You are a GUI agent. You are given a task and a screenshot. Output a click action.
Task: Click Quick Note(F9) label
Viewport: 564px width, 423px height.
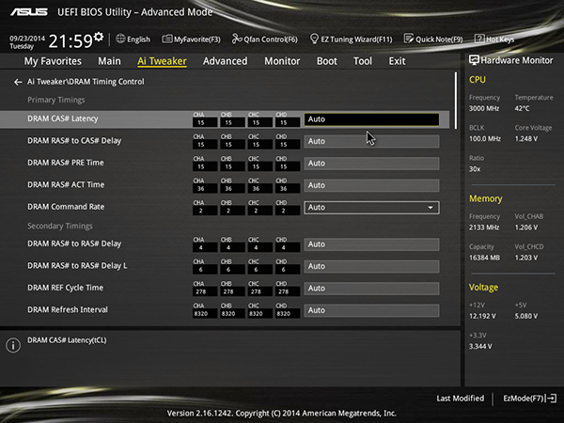439,39
